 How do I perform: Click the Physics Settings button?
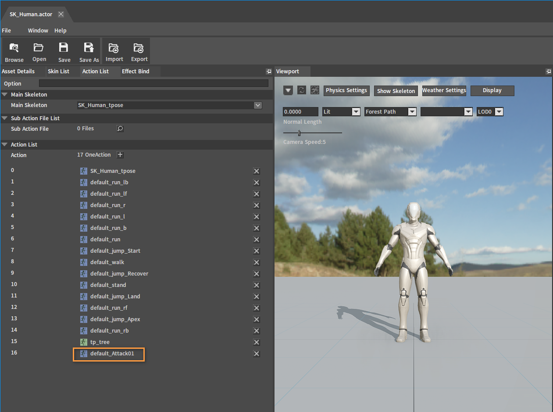pos(346,90)
